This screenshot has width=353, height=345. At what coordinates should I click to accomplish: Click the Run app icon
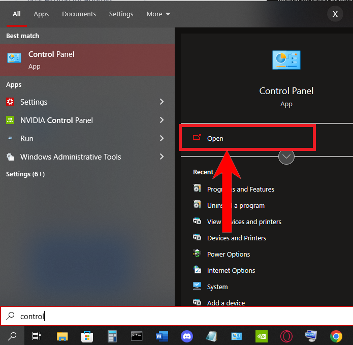coord(10,138)
